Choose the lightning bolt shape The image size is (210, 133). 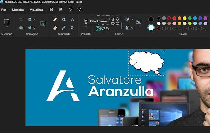[x=108, y=29]
